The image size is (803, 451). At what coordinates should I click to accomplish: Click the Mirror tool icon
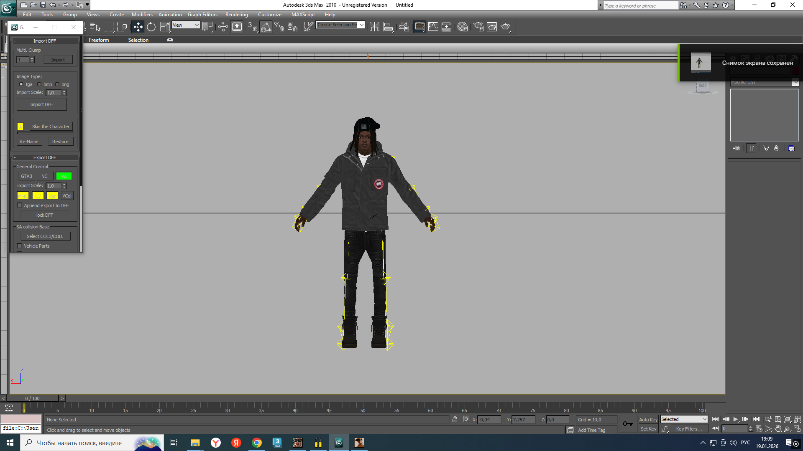[x=374, y=27]
